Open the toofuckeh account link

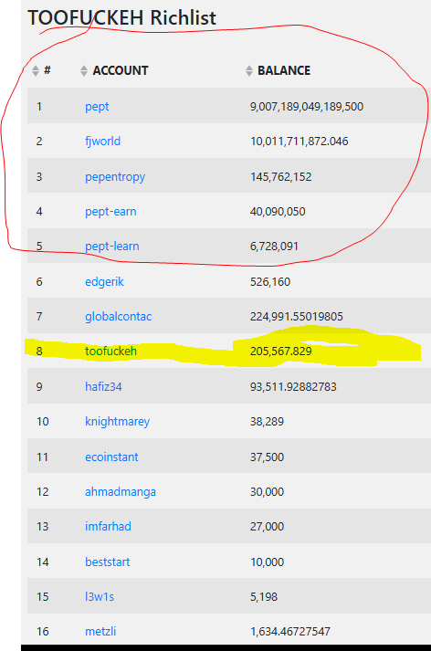[110, 352]
